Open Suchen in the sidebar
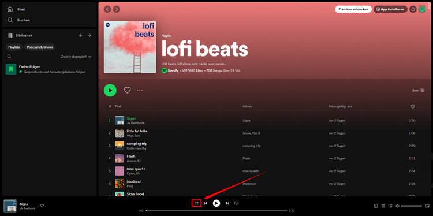The width and height of the screenshot is (433, 216). tap(18, 20)
